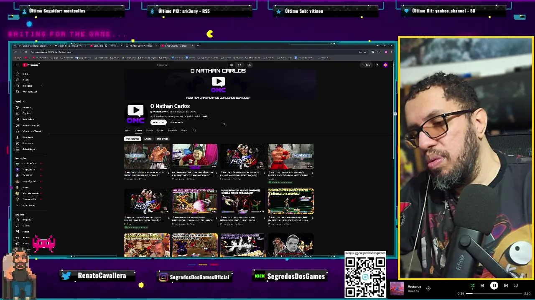Viewport: 535px width, 300px height.
Task: Select the Mais antigo filter chip
Action: coord(162,139)
